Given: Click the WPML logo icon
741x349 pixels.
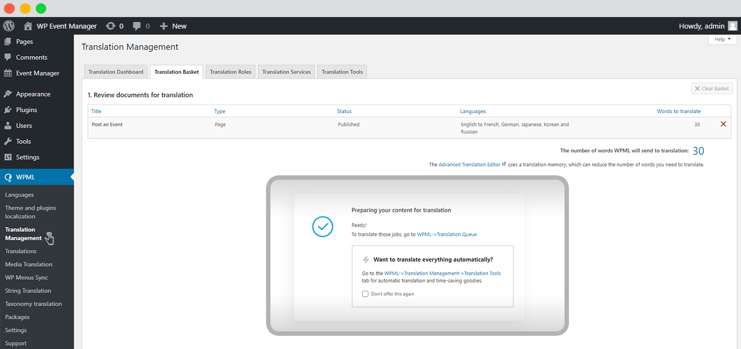Looking at the screenshot, I should tap(8, 177).
